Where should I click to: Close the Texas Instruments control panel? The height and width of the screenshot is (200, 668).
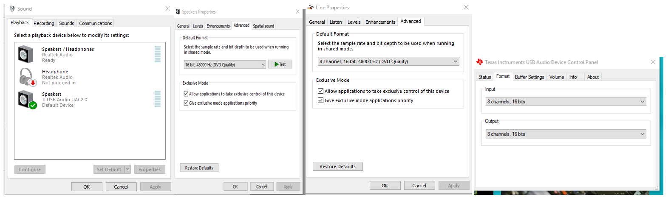653,62
